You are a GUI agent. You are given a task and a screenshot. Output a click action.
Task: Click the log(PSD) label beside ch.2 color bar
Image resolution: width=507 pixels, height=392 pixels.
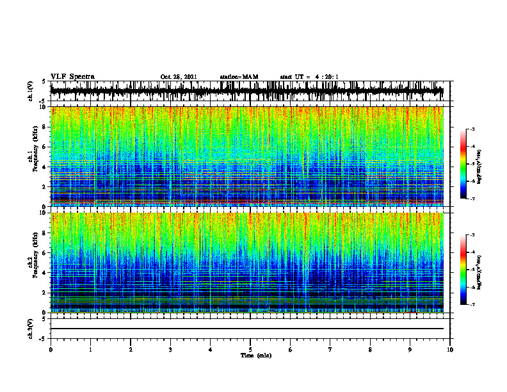pos(479,273)
